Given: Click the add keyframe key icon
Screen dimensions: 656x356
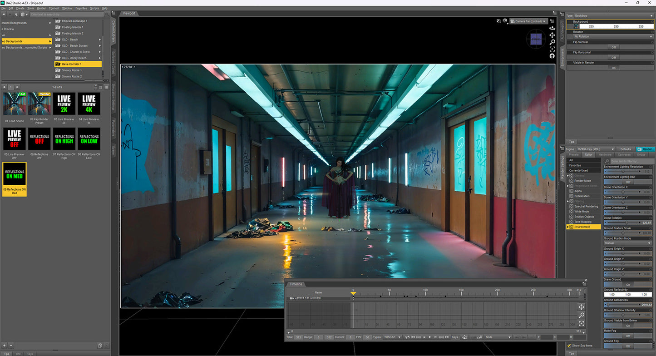Looking at the screenshot, I should click(x=479, y=337).
